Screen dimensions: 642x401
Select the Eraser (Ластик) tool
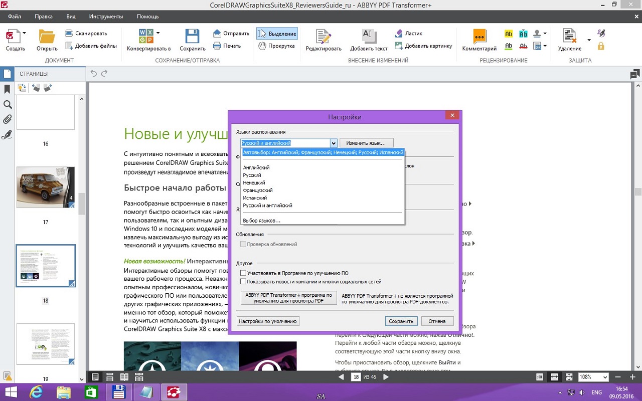pos(399,34)
